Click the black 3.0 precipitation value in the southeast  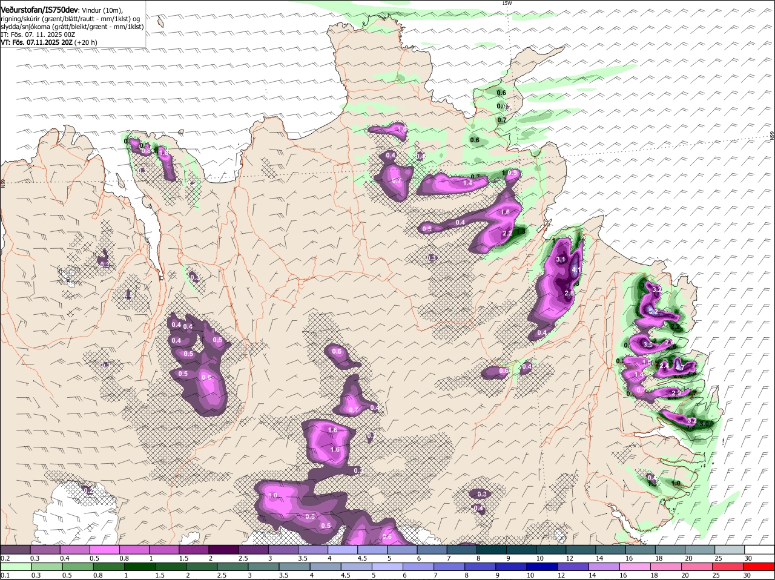pos(705,424)
